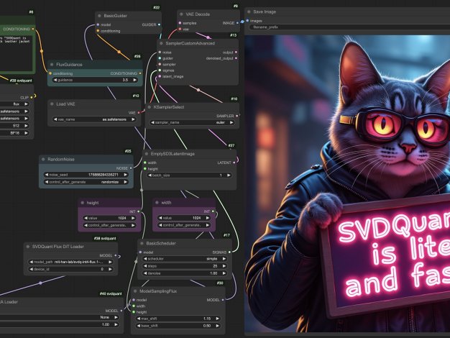
Task: Click the NOISE output socket on RandomNoise
Action: pos(131,168)
